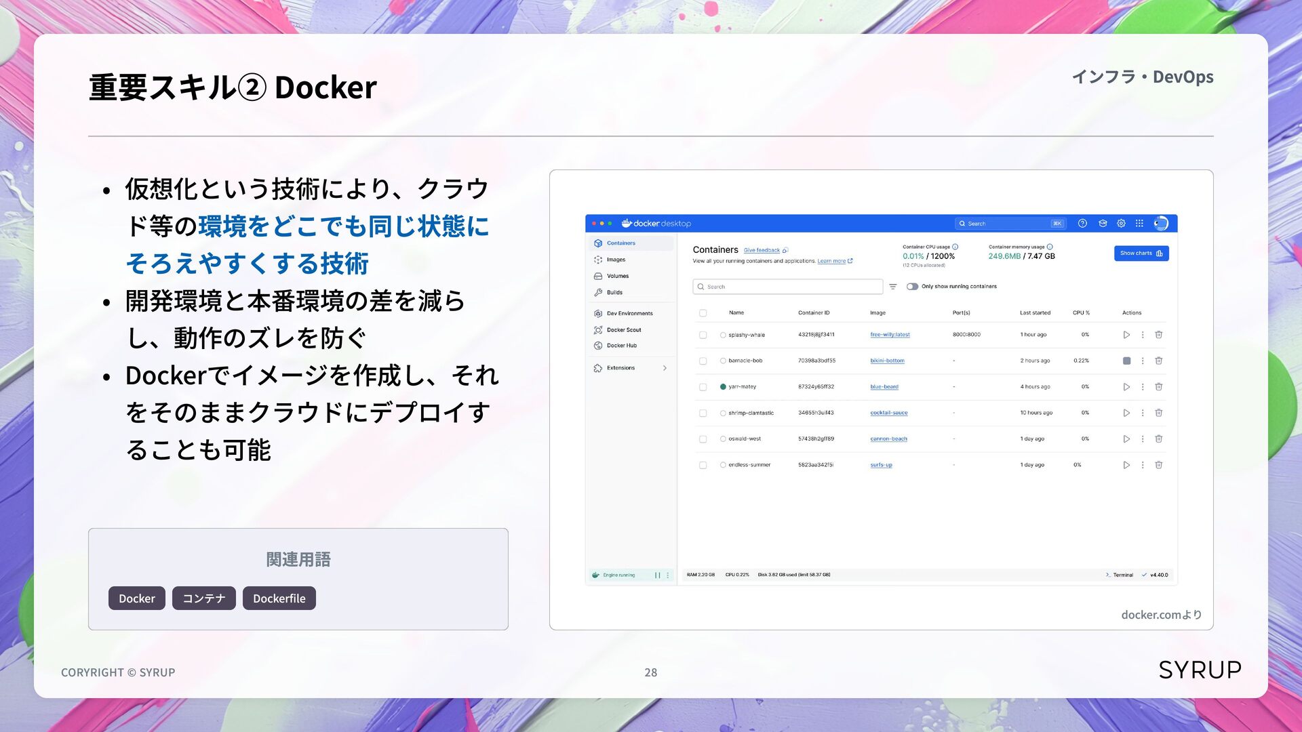Open the Containers section in sidebar
Screen dimensions: 1302x732
[631, 243]
